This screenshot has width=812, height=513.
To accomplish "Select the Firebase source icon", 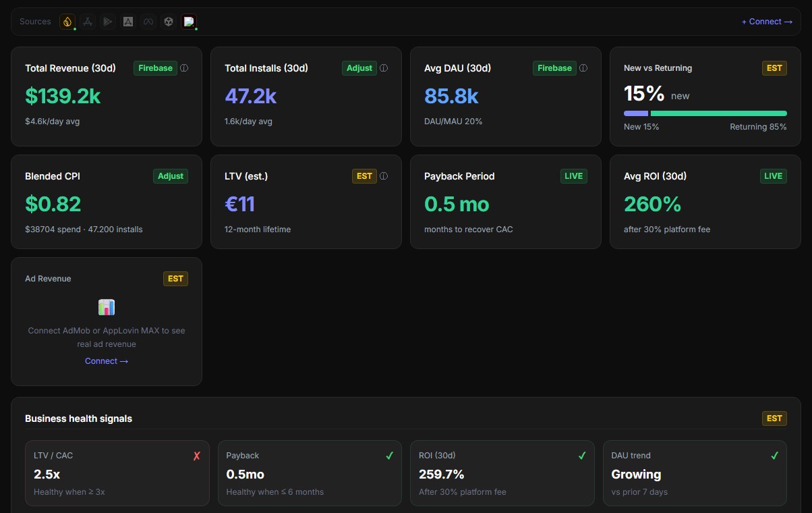I will pos(67,22).
